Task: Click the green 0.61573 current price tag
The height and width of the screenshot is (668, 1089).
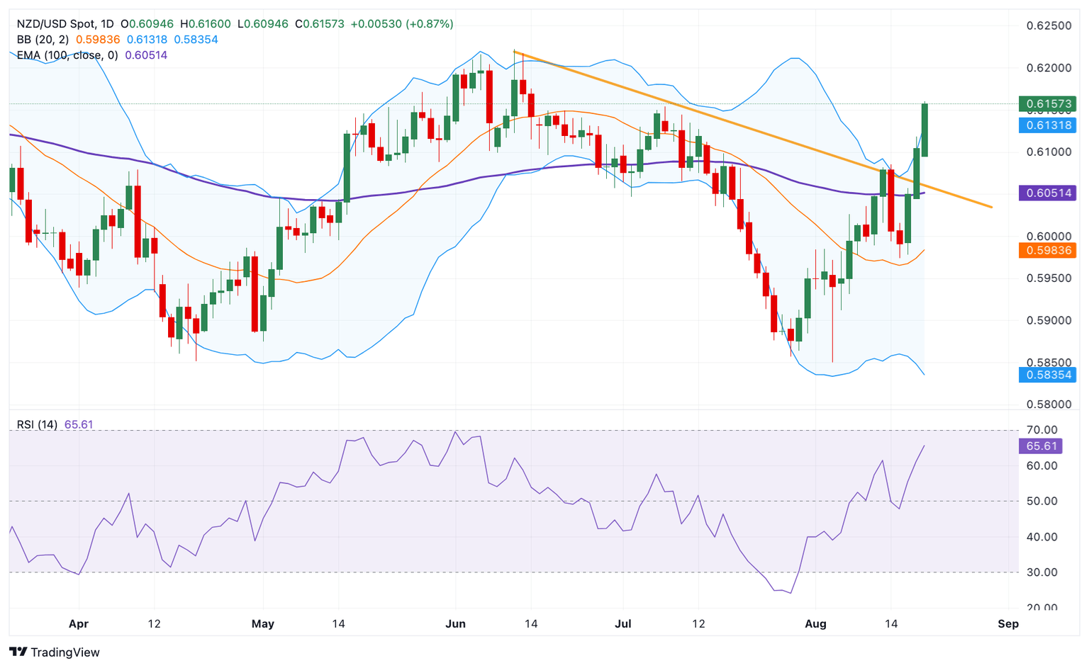Action: coord(1047,104)
